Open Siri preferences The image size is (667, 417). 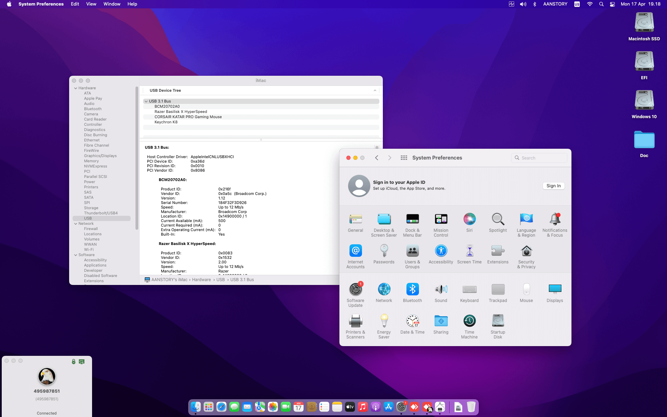(469, 219)
